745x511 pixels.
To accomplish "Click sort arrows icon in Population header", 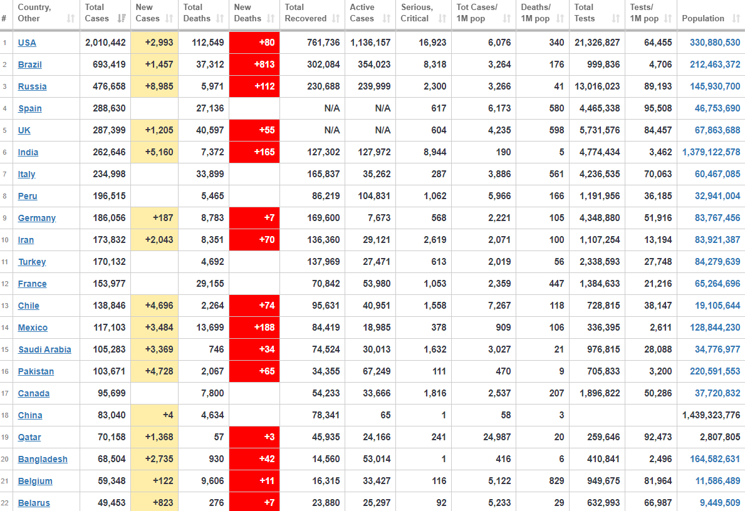I will (x=734, y=19).
